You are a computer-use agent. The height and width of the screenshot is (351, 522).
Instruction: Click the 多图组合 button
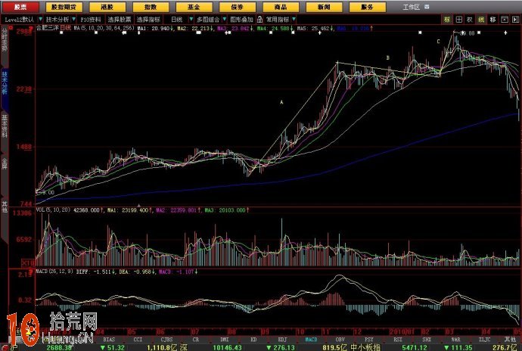pyautogui.click(x=208, y=20)
